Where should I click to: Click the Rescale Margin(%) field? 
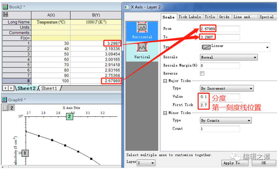tap(220, 65)
